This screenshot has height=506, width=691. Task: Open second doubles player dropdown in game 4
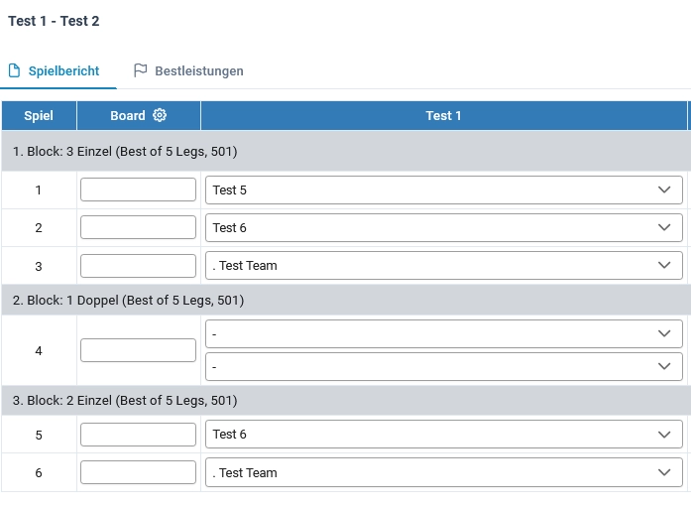click(x=444, y=366)
